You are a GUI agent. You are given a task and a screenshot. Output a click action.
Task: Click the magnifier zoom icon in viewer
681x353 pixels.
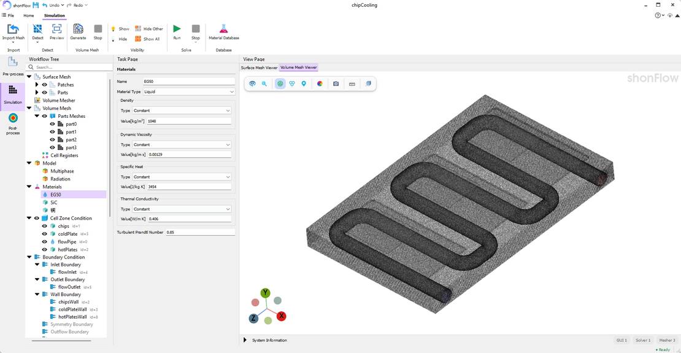tap(264, 83)
